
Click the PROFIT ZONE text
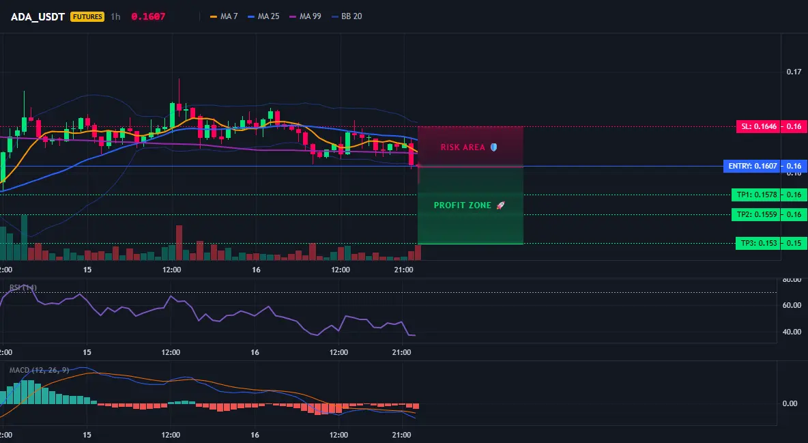(463, 205)
